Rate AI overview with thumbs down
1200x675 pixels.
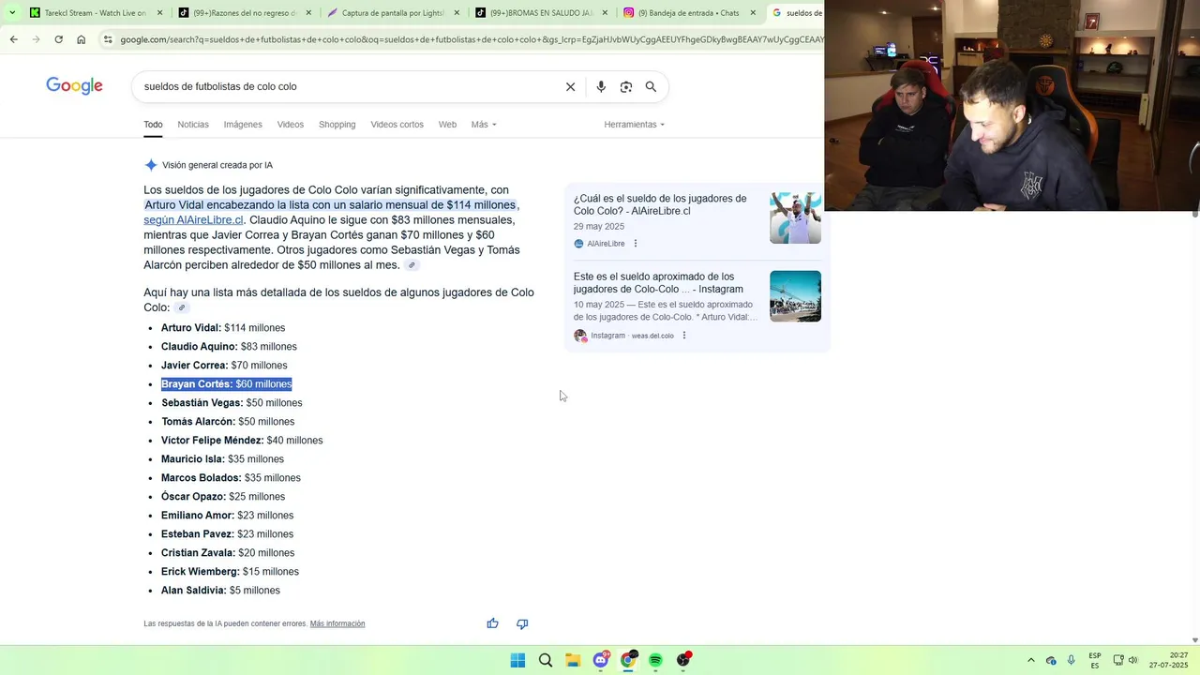522,623
